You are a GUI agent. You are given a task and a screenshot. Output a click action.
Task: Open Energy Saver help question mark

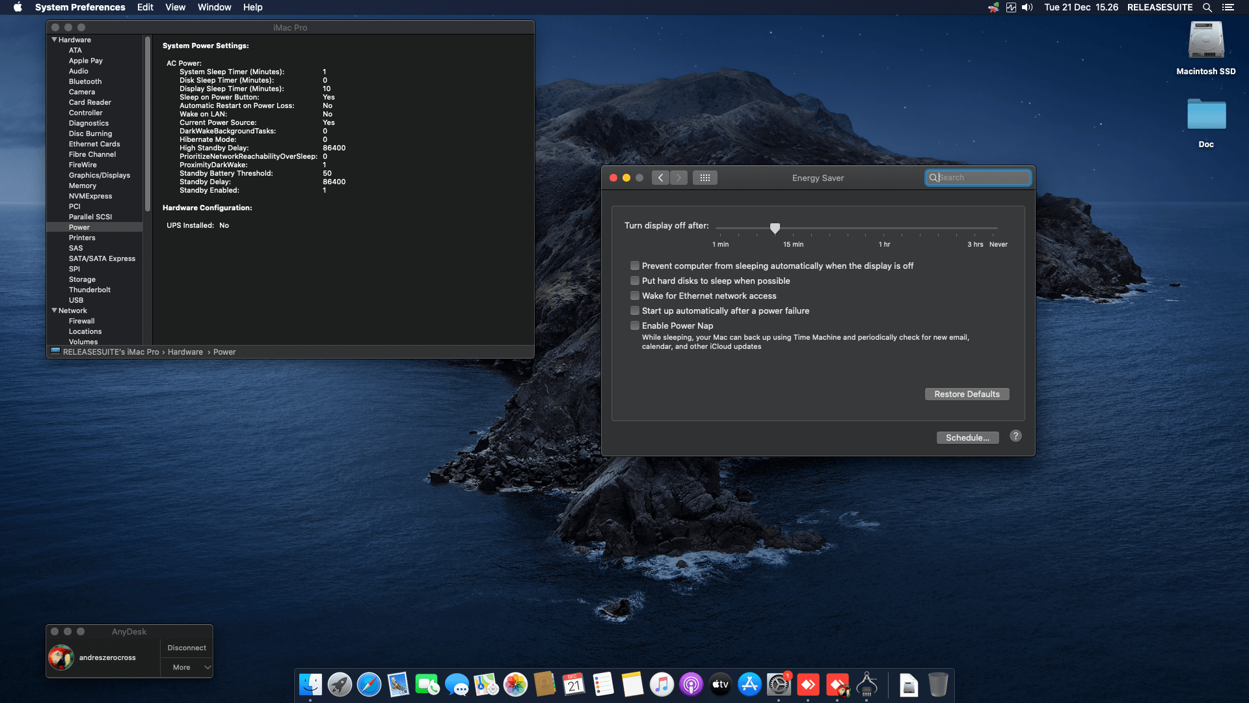coord(1015,436)
